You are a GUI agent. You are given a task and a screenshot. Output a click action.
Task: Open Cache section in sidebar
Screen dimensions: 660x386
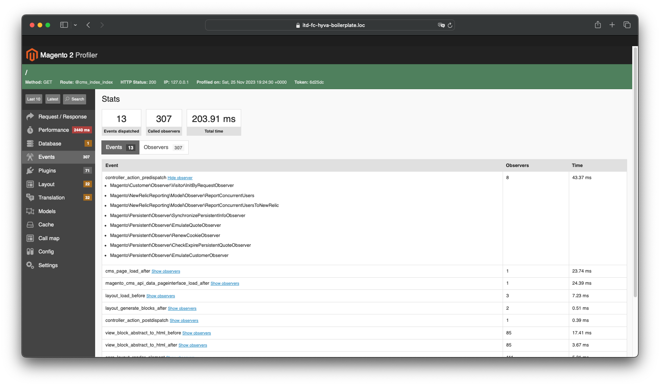[59, 224]
